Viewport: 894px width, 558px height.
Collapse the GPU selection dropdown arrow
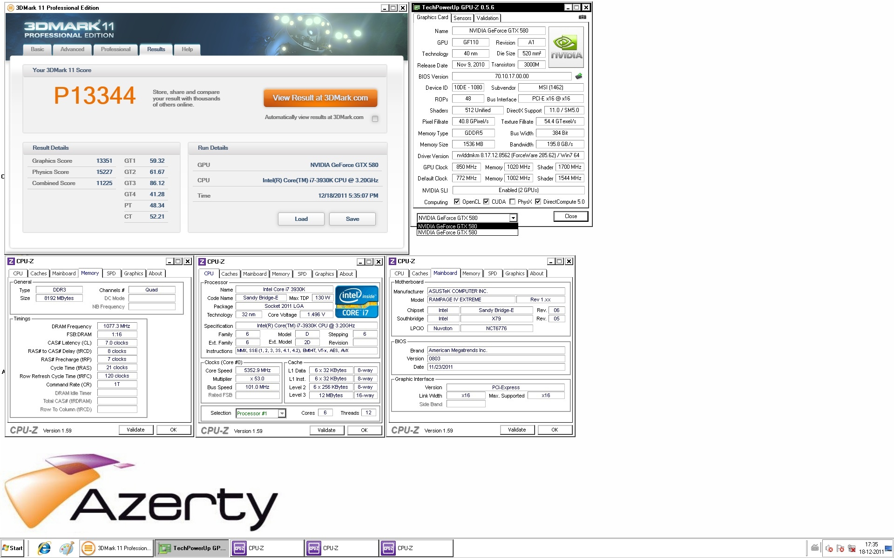point(513,218)
